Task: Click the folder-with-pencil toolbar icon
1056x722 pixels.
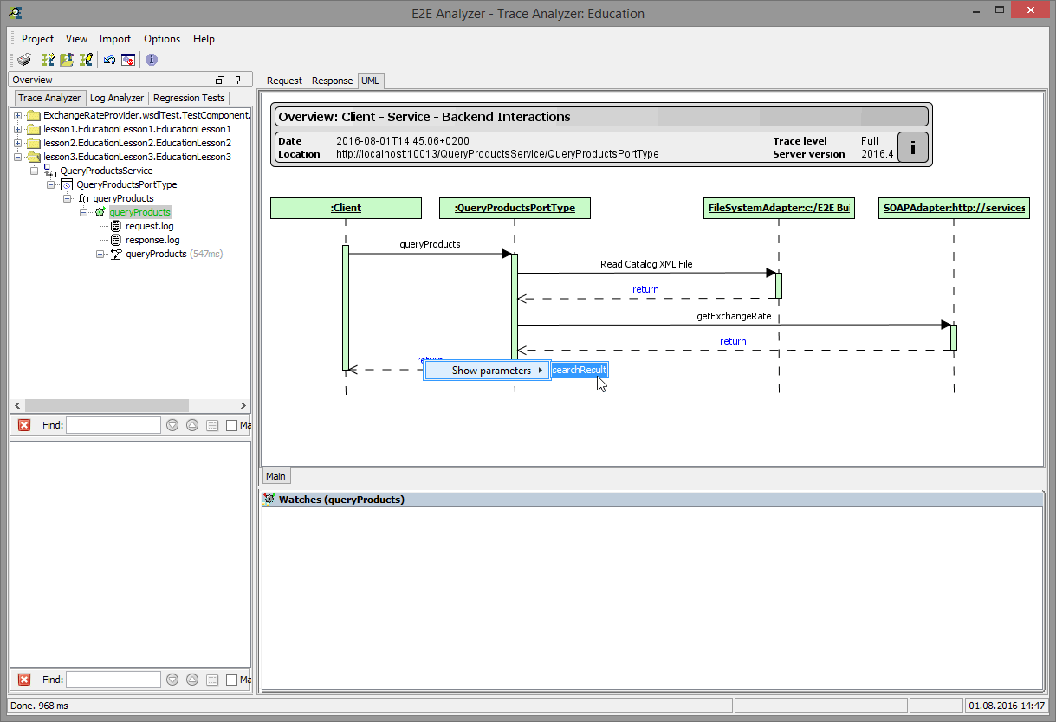Action: tap(67, 60)
